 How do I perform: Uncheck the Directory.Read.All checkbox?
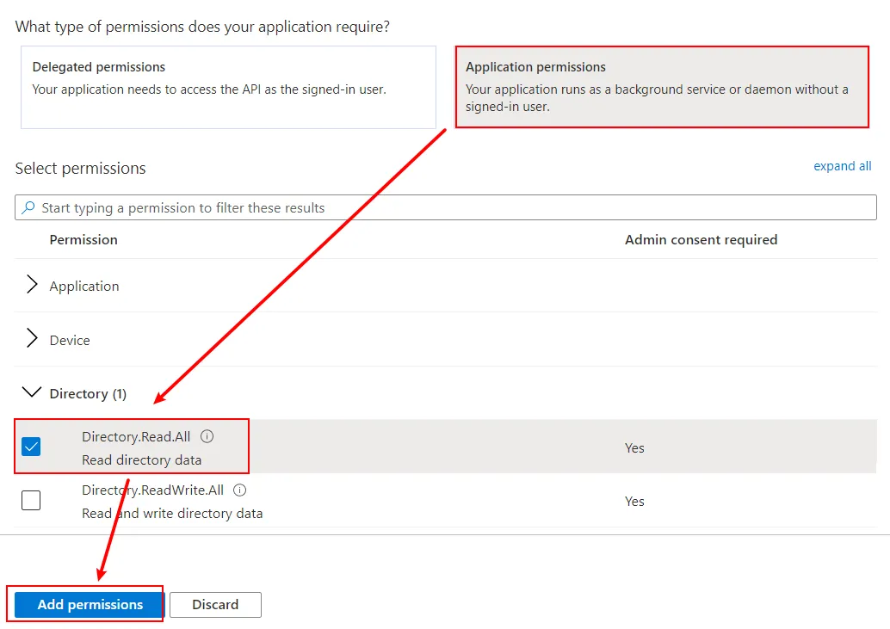[31, 447]
